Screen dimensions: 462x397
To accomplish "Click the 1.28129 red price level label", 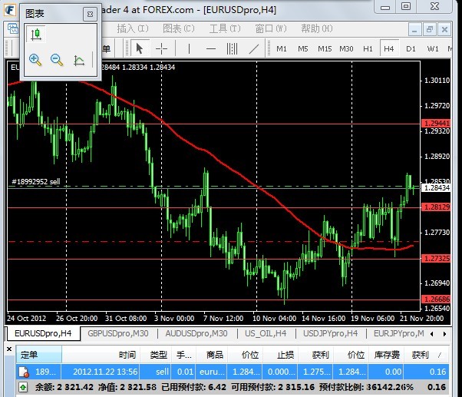I will coord(437,207).
